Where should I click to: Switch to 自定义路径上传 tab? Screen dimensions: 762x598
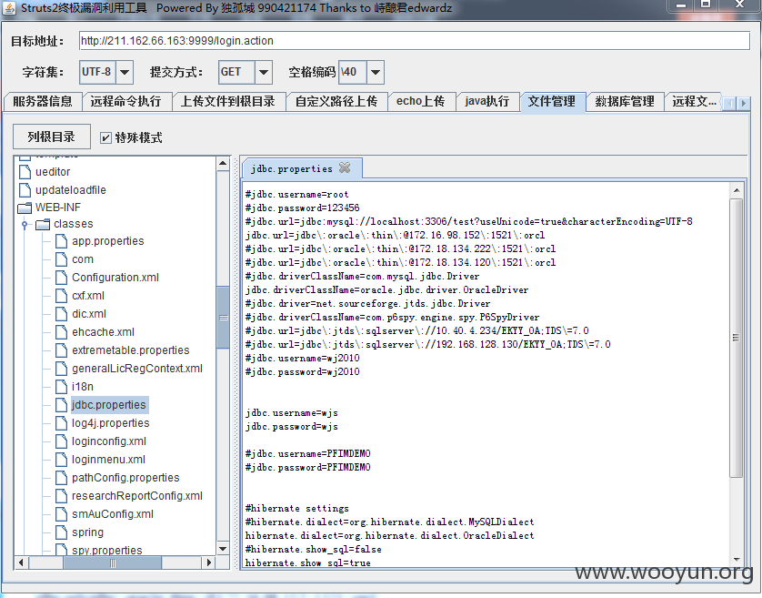tap(336, 101)
